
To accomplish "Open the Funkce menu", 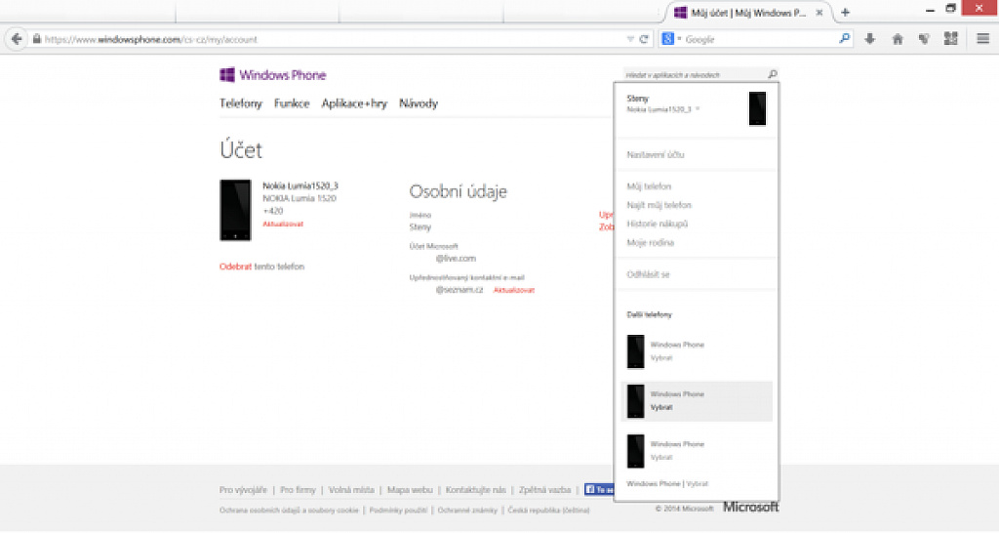I will [x=292, y=103].
